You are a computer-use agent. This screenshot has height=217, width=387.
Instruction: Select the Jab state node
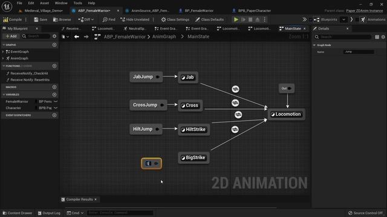coord(188,77)
